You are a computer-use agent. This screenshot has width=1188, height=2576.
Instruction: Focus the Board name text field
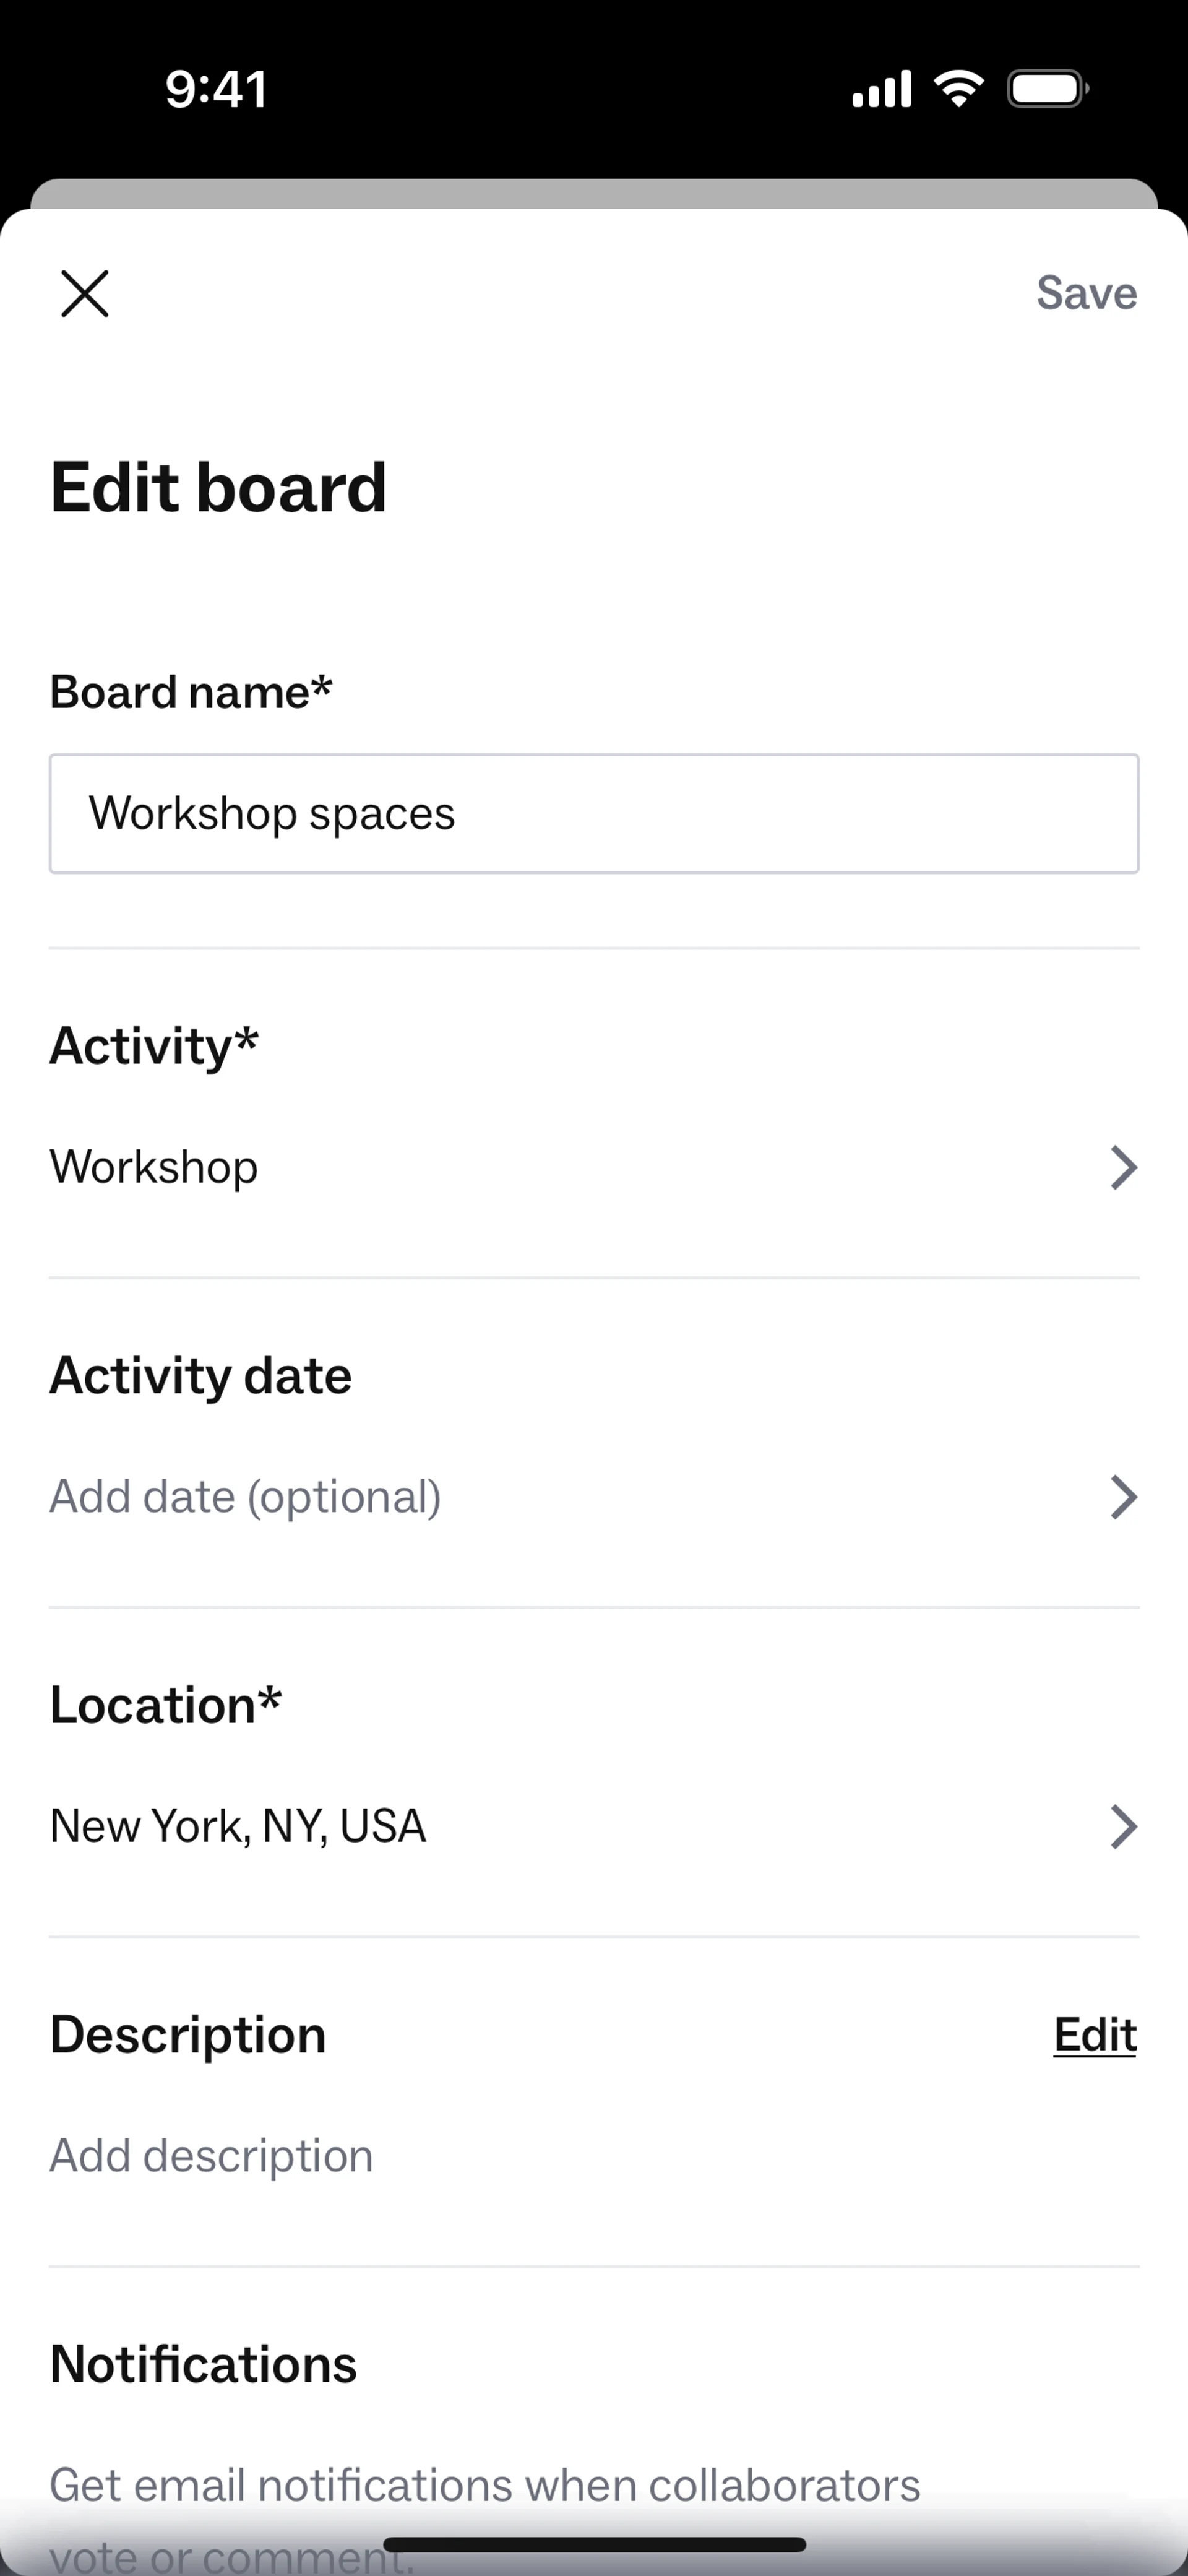pos(594,813)
